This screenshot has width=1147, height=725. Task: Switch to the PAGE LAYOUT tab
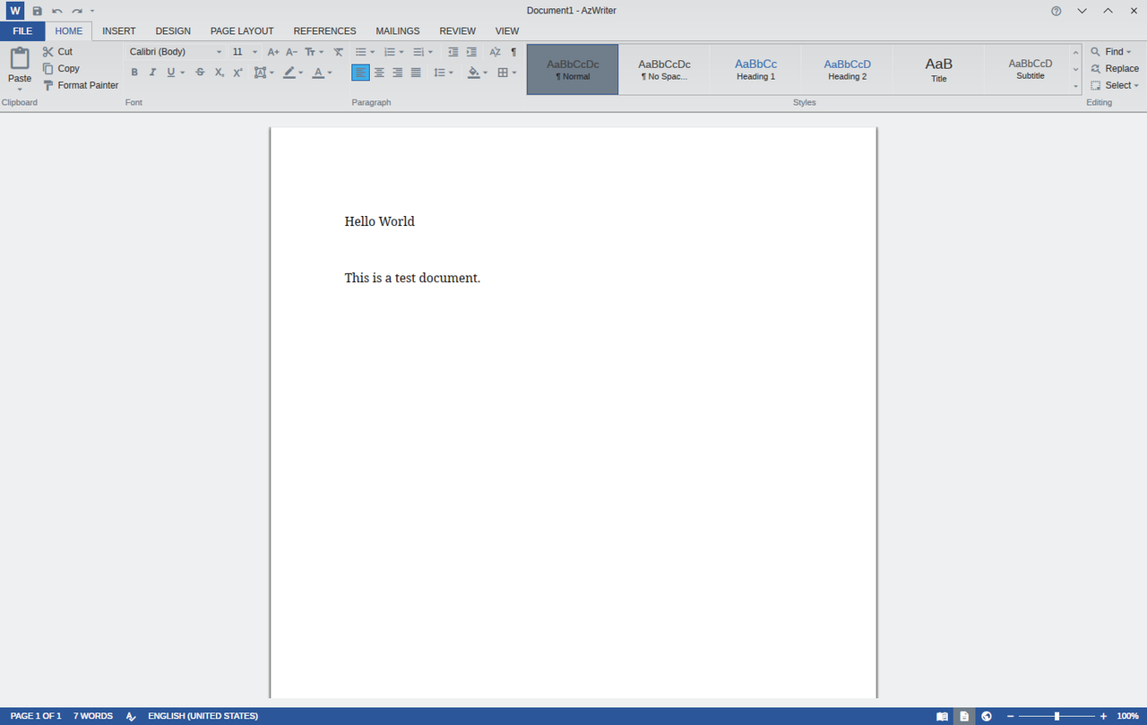242,31
